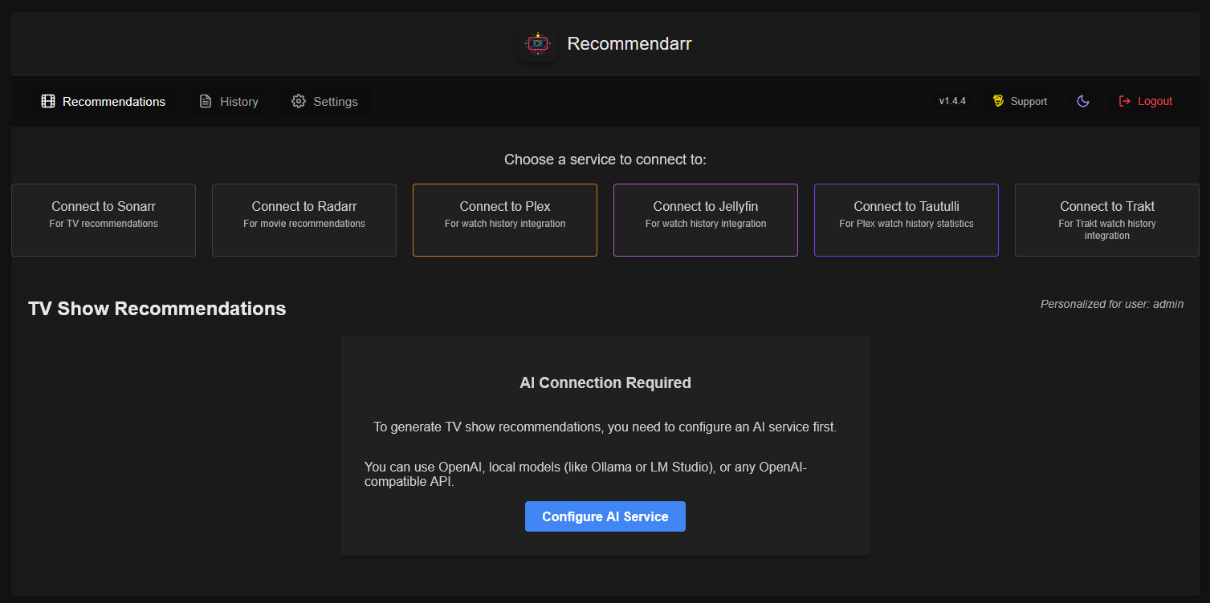Click the gear icon beside Settings
Screen dimensions: 1210x603
(299, 101)
